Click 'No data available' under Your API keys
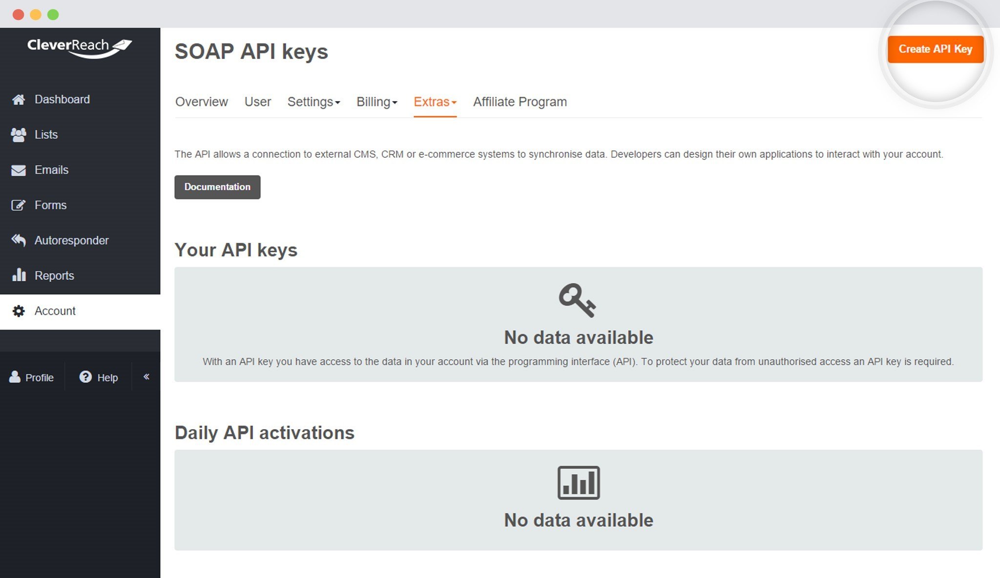Screen dimensions: 1000x578 (x=578, y=338)
